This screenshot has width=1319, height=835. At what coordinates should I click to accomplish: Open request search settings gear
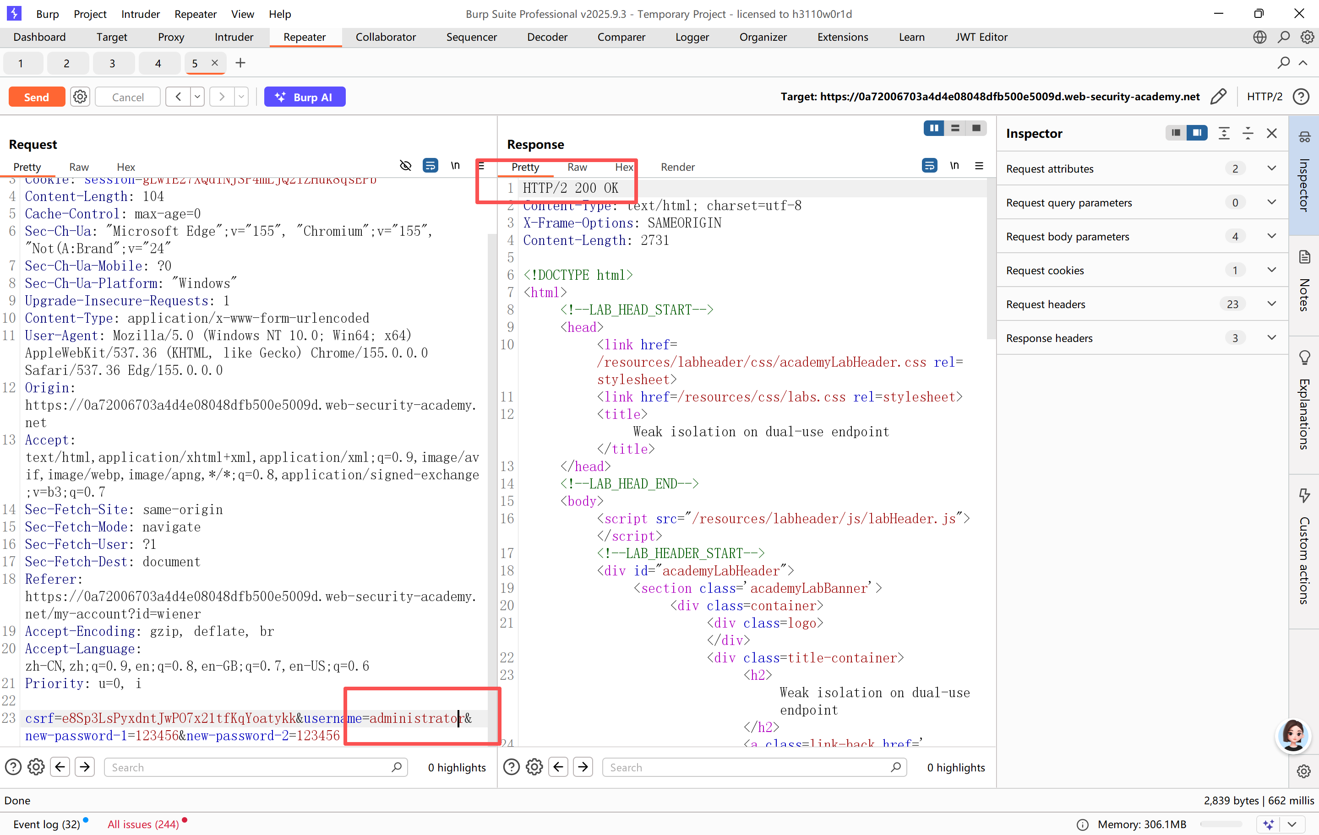[36, 767]
